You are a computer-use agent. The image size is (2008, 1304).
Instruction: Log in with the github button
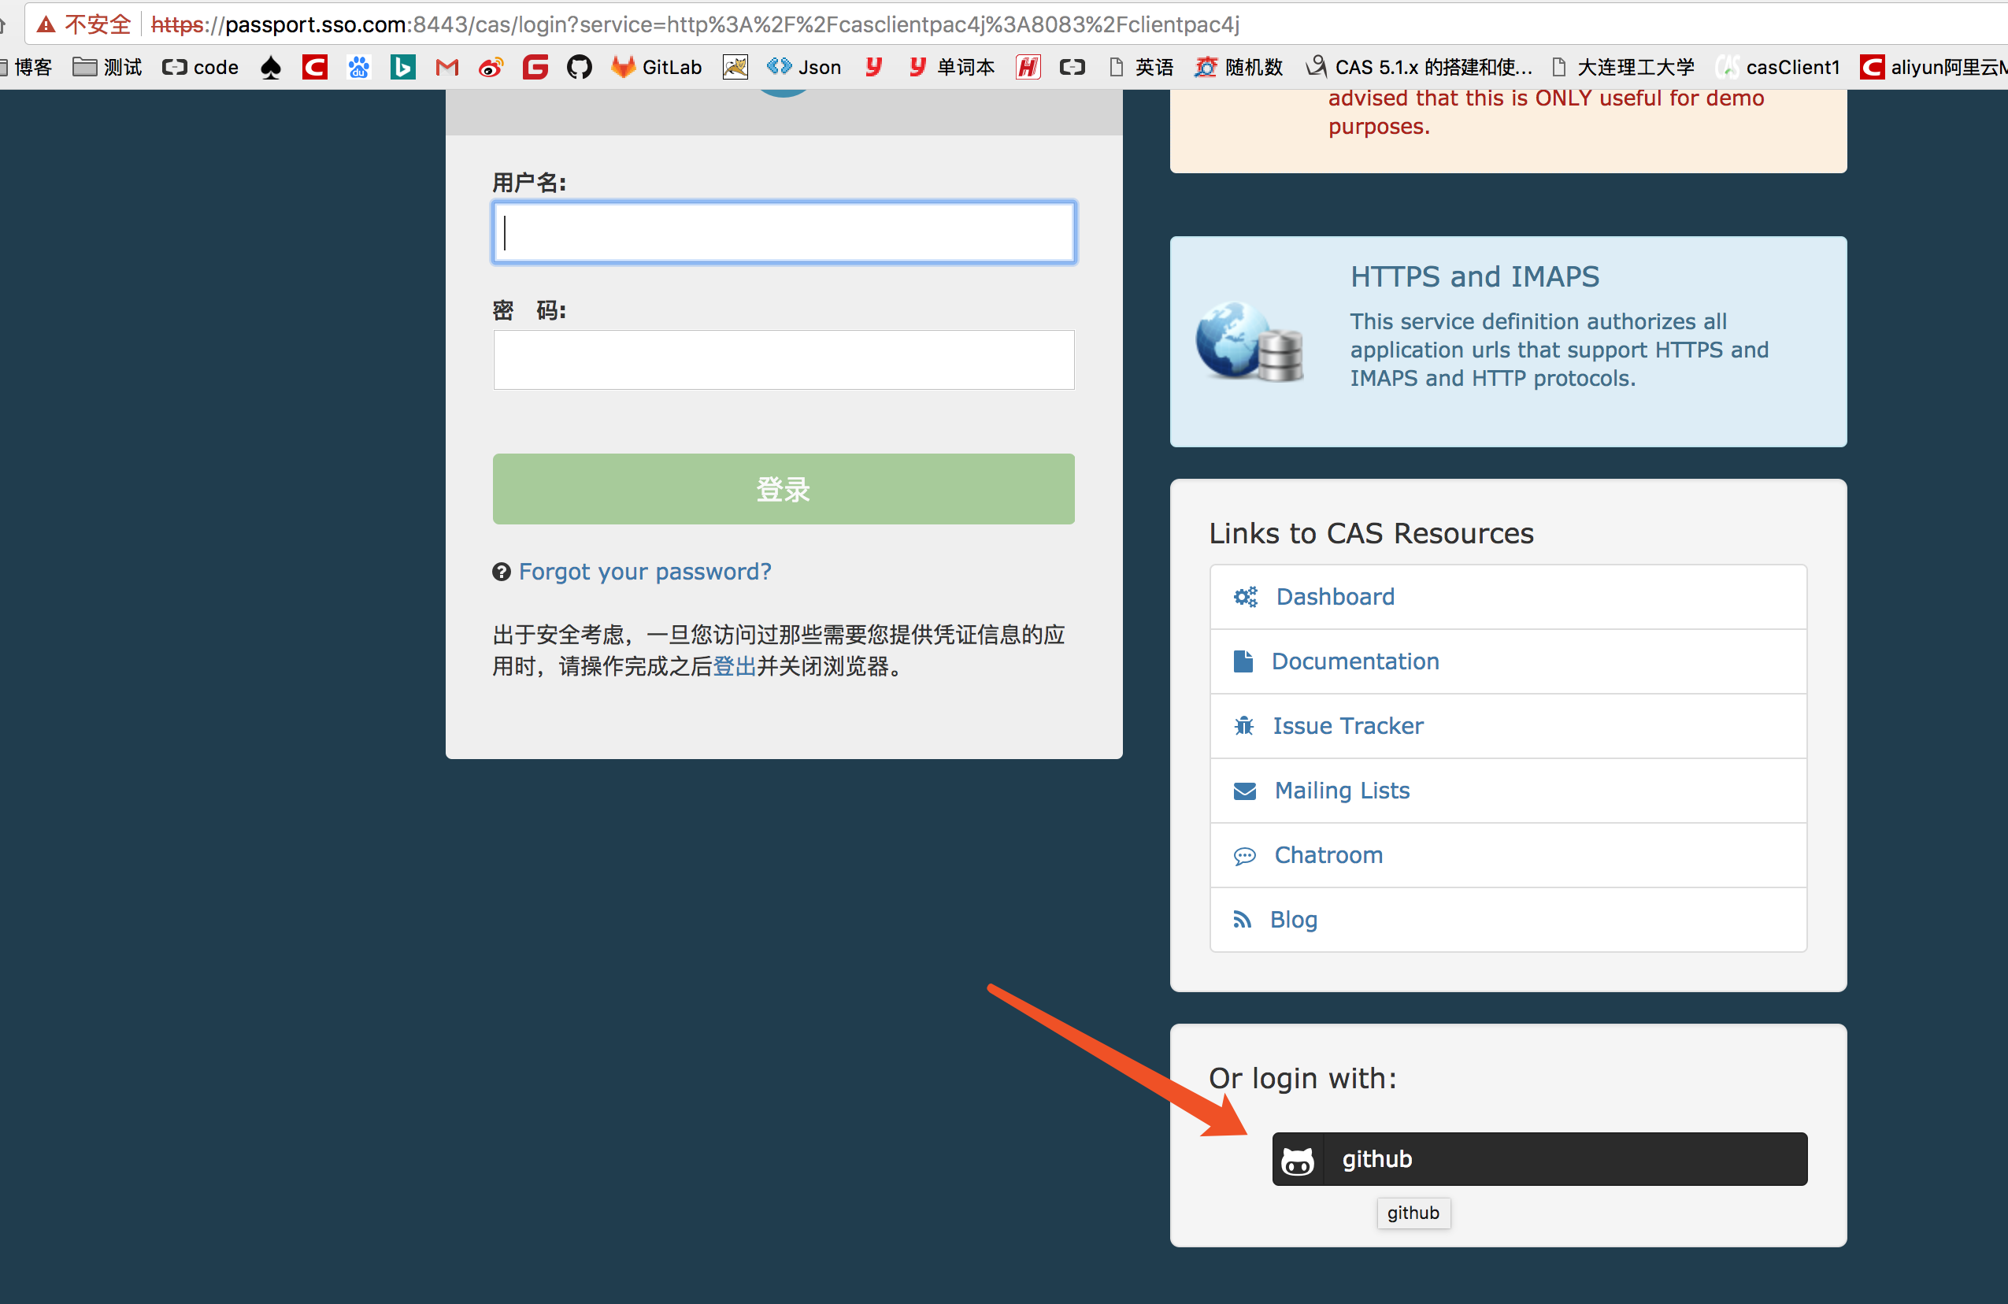(1539, 1159)
